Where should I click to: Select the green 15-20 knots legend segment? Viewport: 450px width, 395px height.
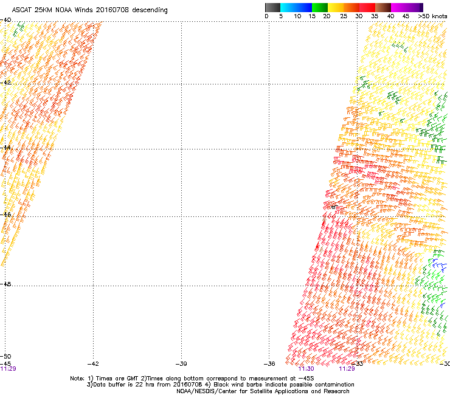pos(320,7)
